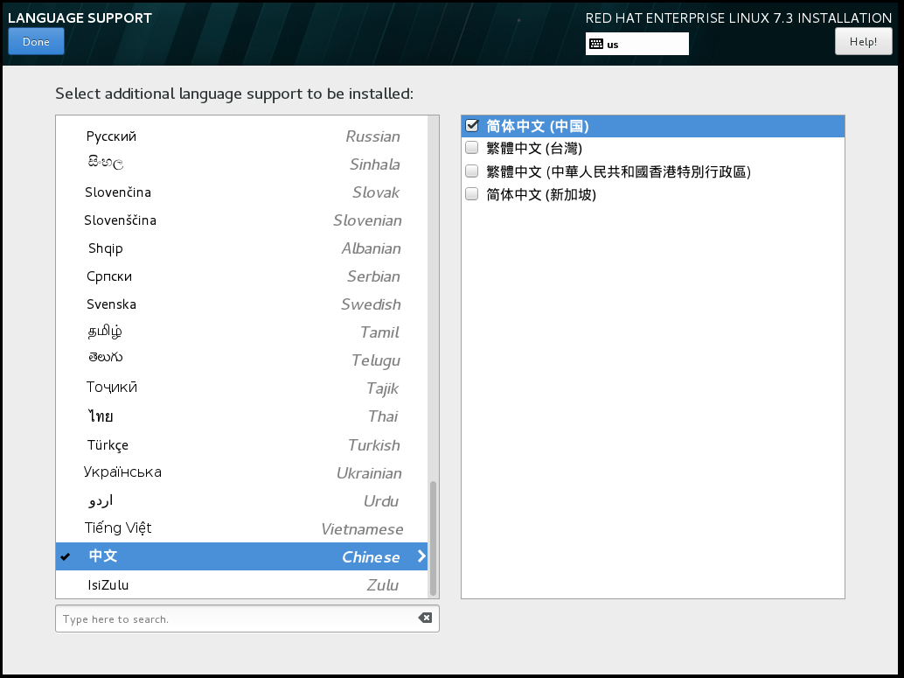Choose Українська Ukrainian

click(241, 472)
